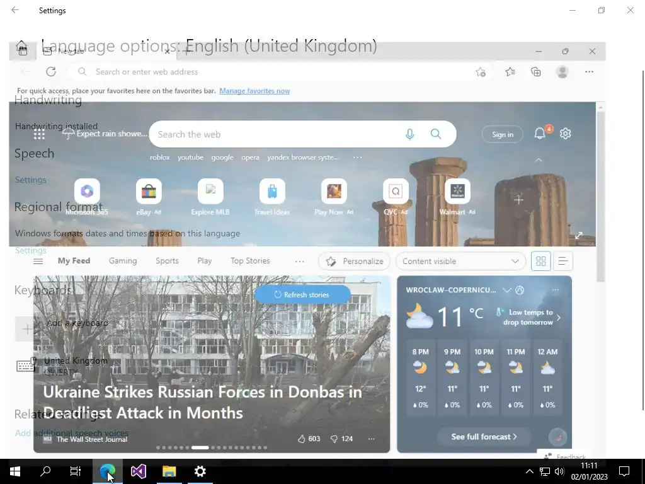Click the roblox search suggestion
This screenshot has height=484, width=645.
coord(159,157)
